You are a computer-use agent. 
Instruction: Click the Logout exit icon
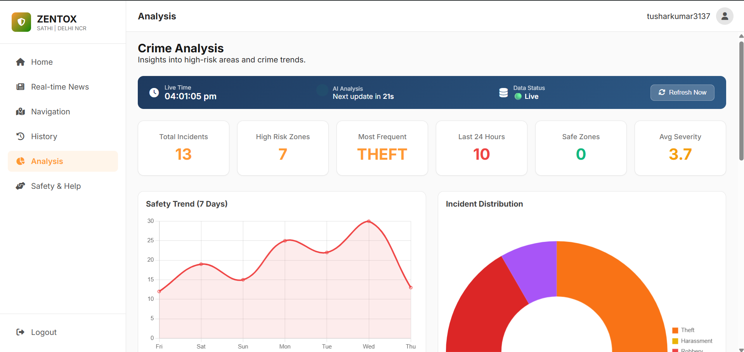[x=21, y=332]
